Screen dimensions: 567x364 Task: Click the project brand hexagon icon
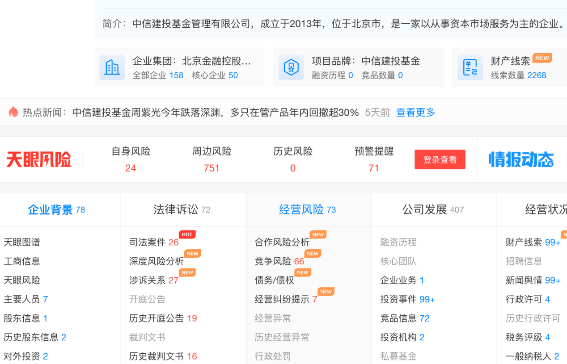coord(291,67)
